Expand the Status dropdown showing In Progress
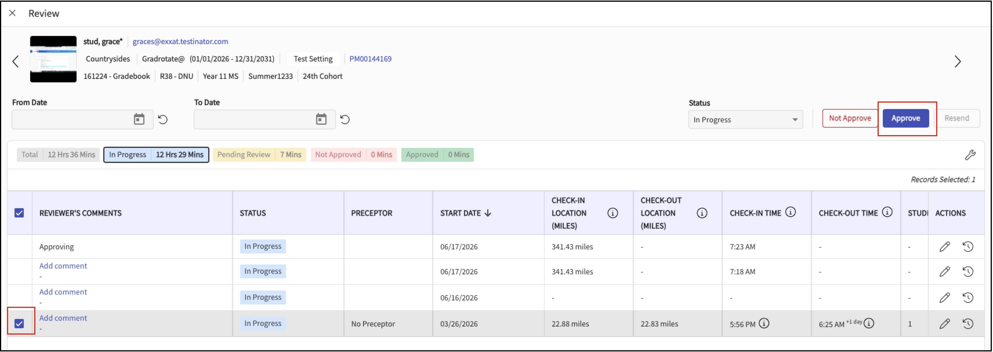The height and width of the screenshot is (352, 993). (x=746, y=120)
